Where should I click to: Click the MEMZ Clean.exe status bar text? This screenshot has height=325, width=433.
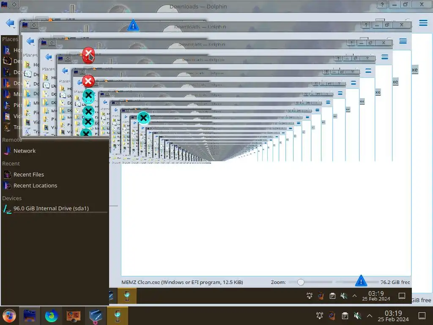182,282
